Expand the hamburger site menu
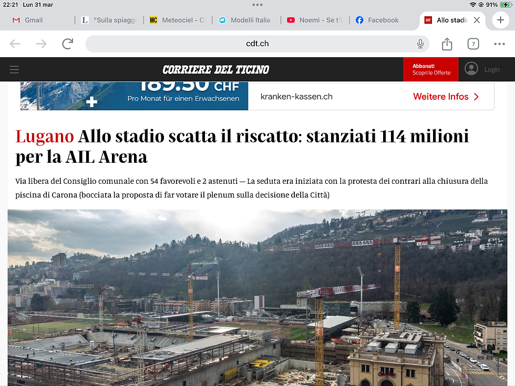515x386 pixels. tap(14, 69)
